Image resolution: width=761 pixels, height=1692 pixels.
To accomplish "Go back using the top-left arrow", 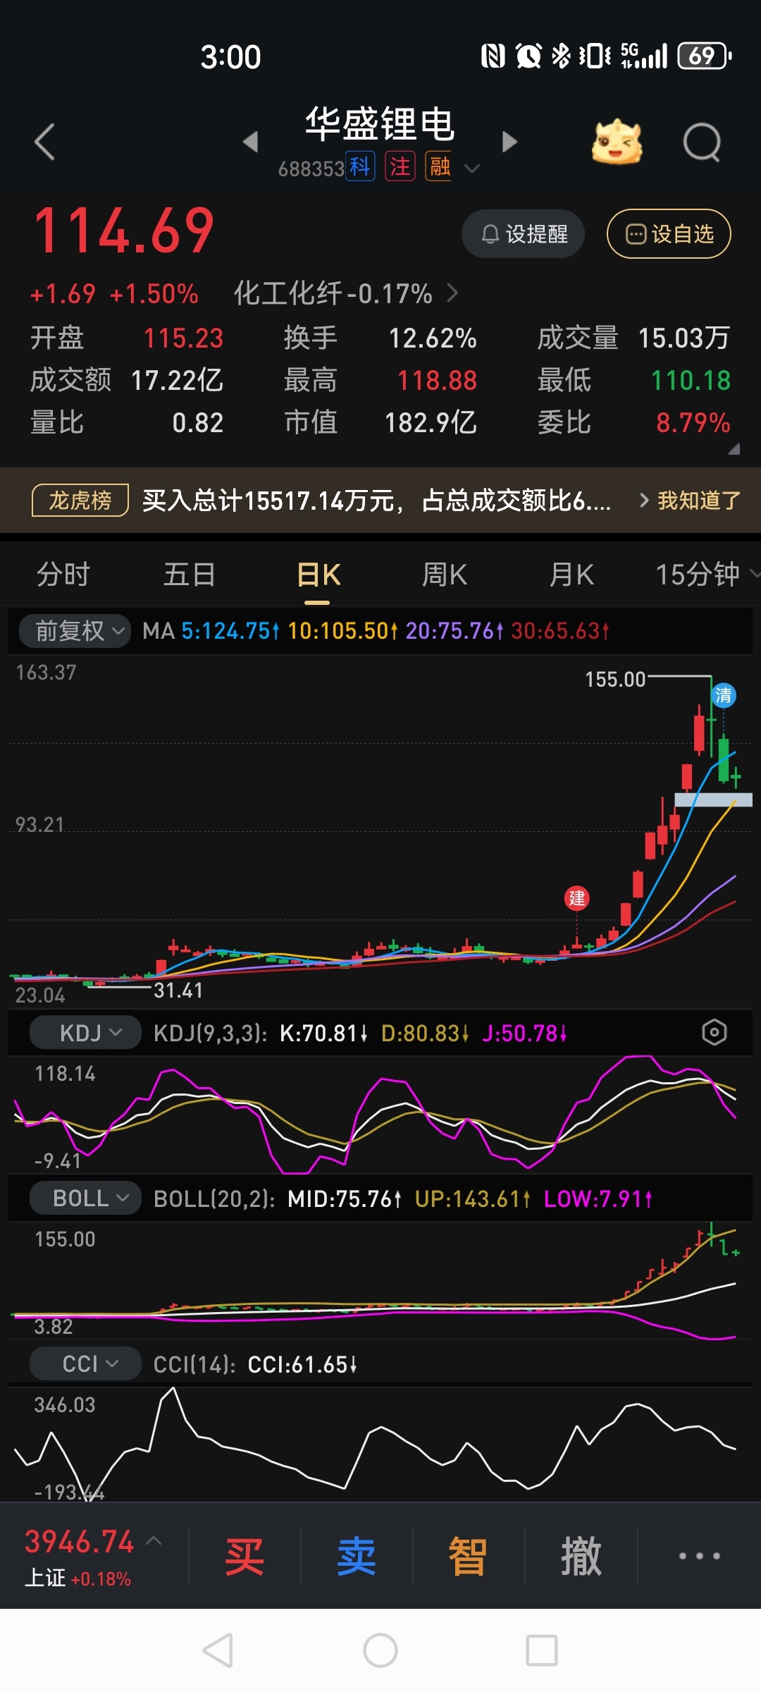I will click(44, 142).
